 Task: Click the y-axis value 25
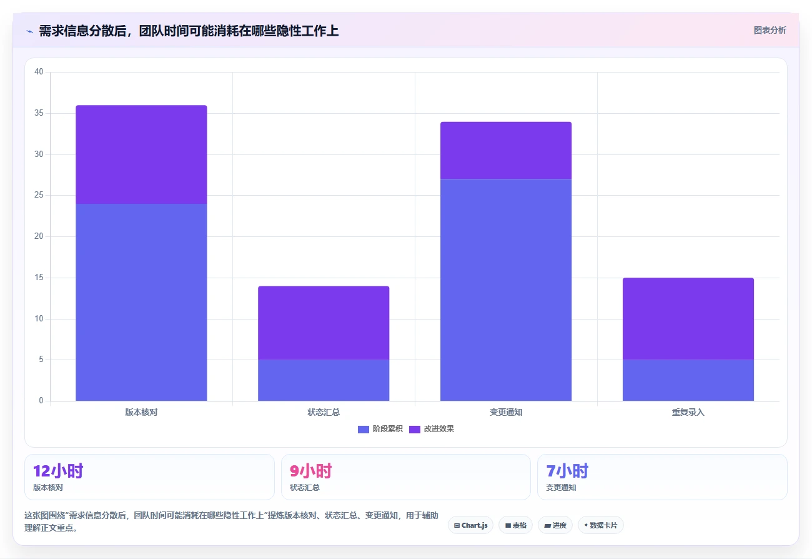[x=39, y=195]
